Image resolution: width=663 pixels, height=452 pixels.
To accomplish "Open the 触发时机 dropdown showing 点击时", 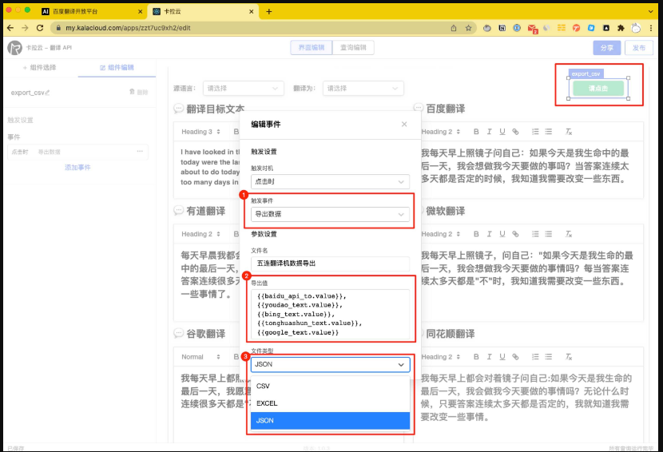I will coord(330,181).
